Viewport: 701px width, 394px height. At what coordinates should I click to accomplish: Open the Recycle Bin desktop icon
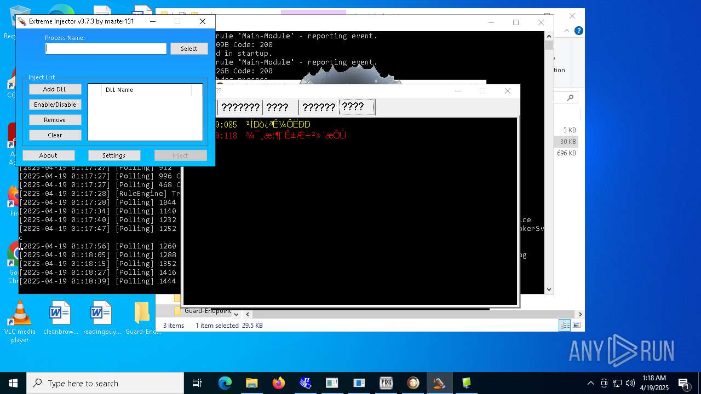coord(16,22)
